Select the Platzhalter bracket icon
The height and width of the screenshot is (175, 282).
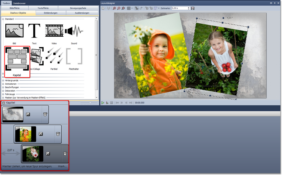click(74, 56)
